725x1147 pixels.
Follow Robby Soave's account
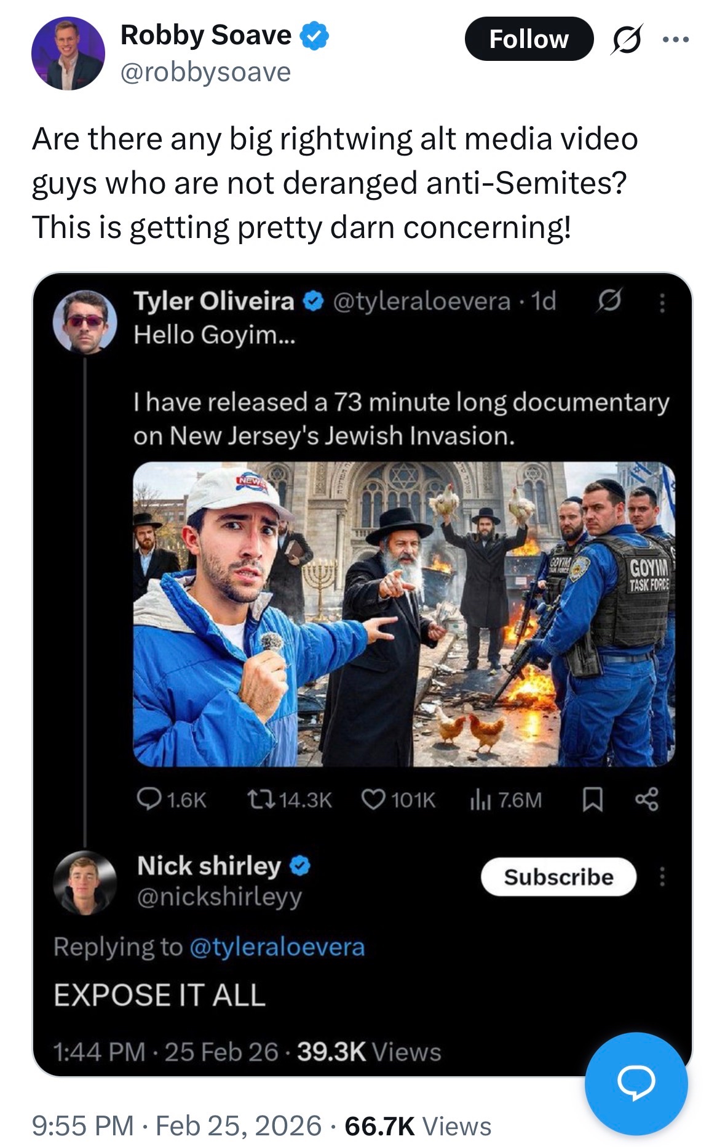(529, 39)
